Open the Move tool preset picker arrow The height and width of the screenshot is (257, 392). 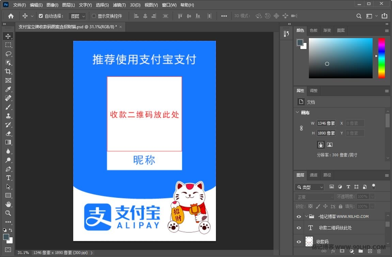point(32,16)
